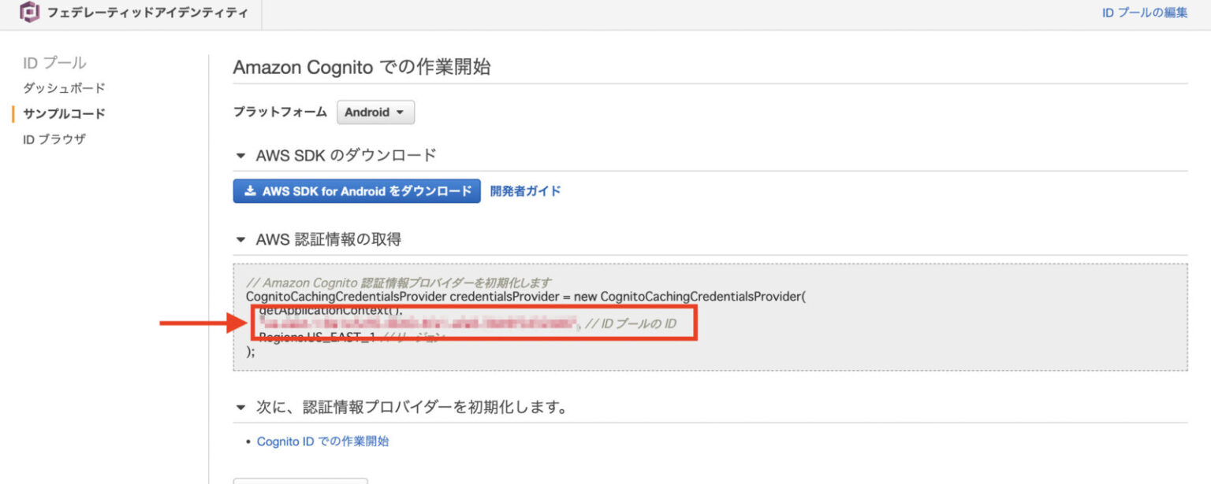Click the Amazon Cognito での作業開始 page heading
The height and width of the screenshot is (484, 1211).
(x=361, y=68)
